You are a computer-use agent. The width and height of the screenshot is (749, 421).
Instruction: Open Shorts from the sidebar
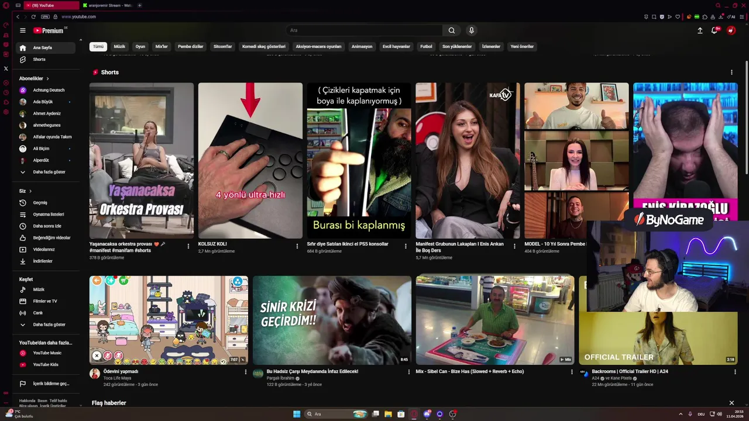[x=47, y=59]
